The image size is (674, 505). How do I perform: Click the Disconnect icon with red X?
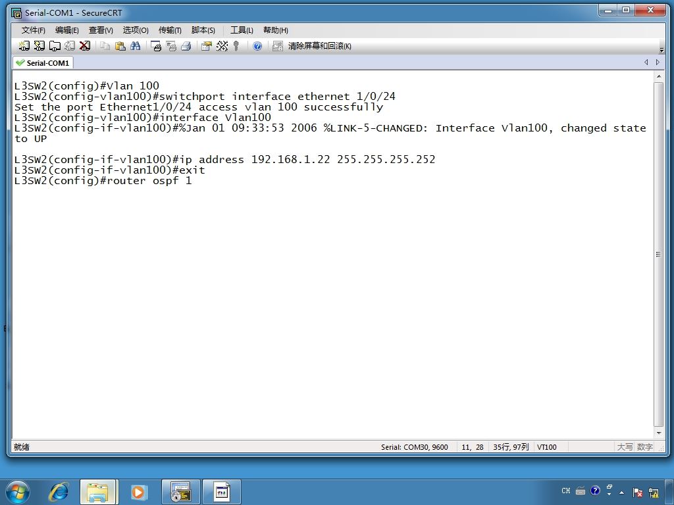(x=85, y=46)
